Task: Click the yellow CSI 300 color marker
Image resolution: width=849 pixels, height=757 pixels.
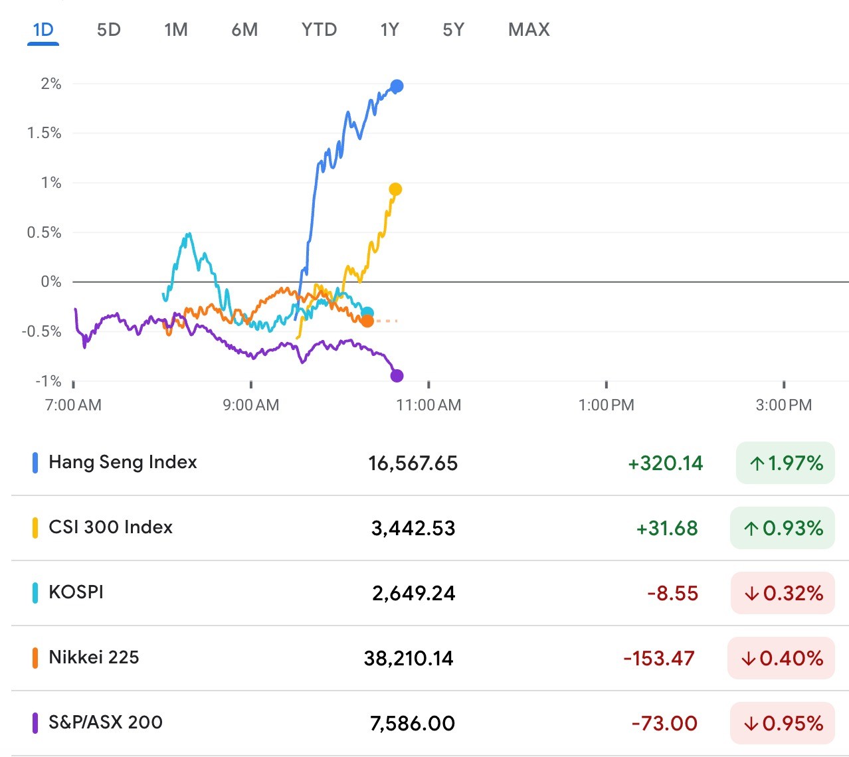Action: 35,528
